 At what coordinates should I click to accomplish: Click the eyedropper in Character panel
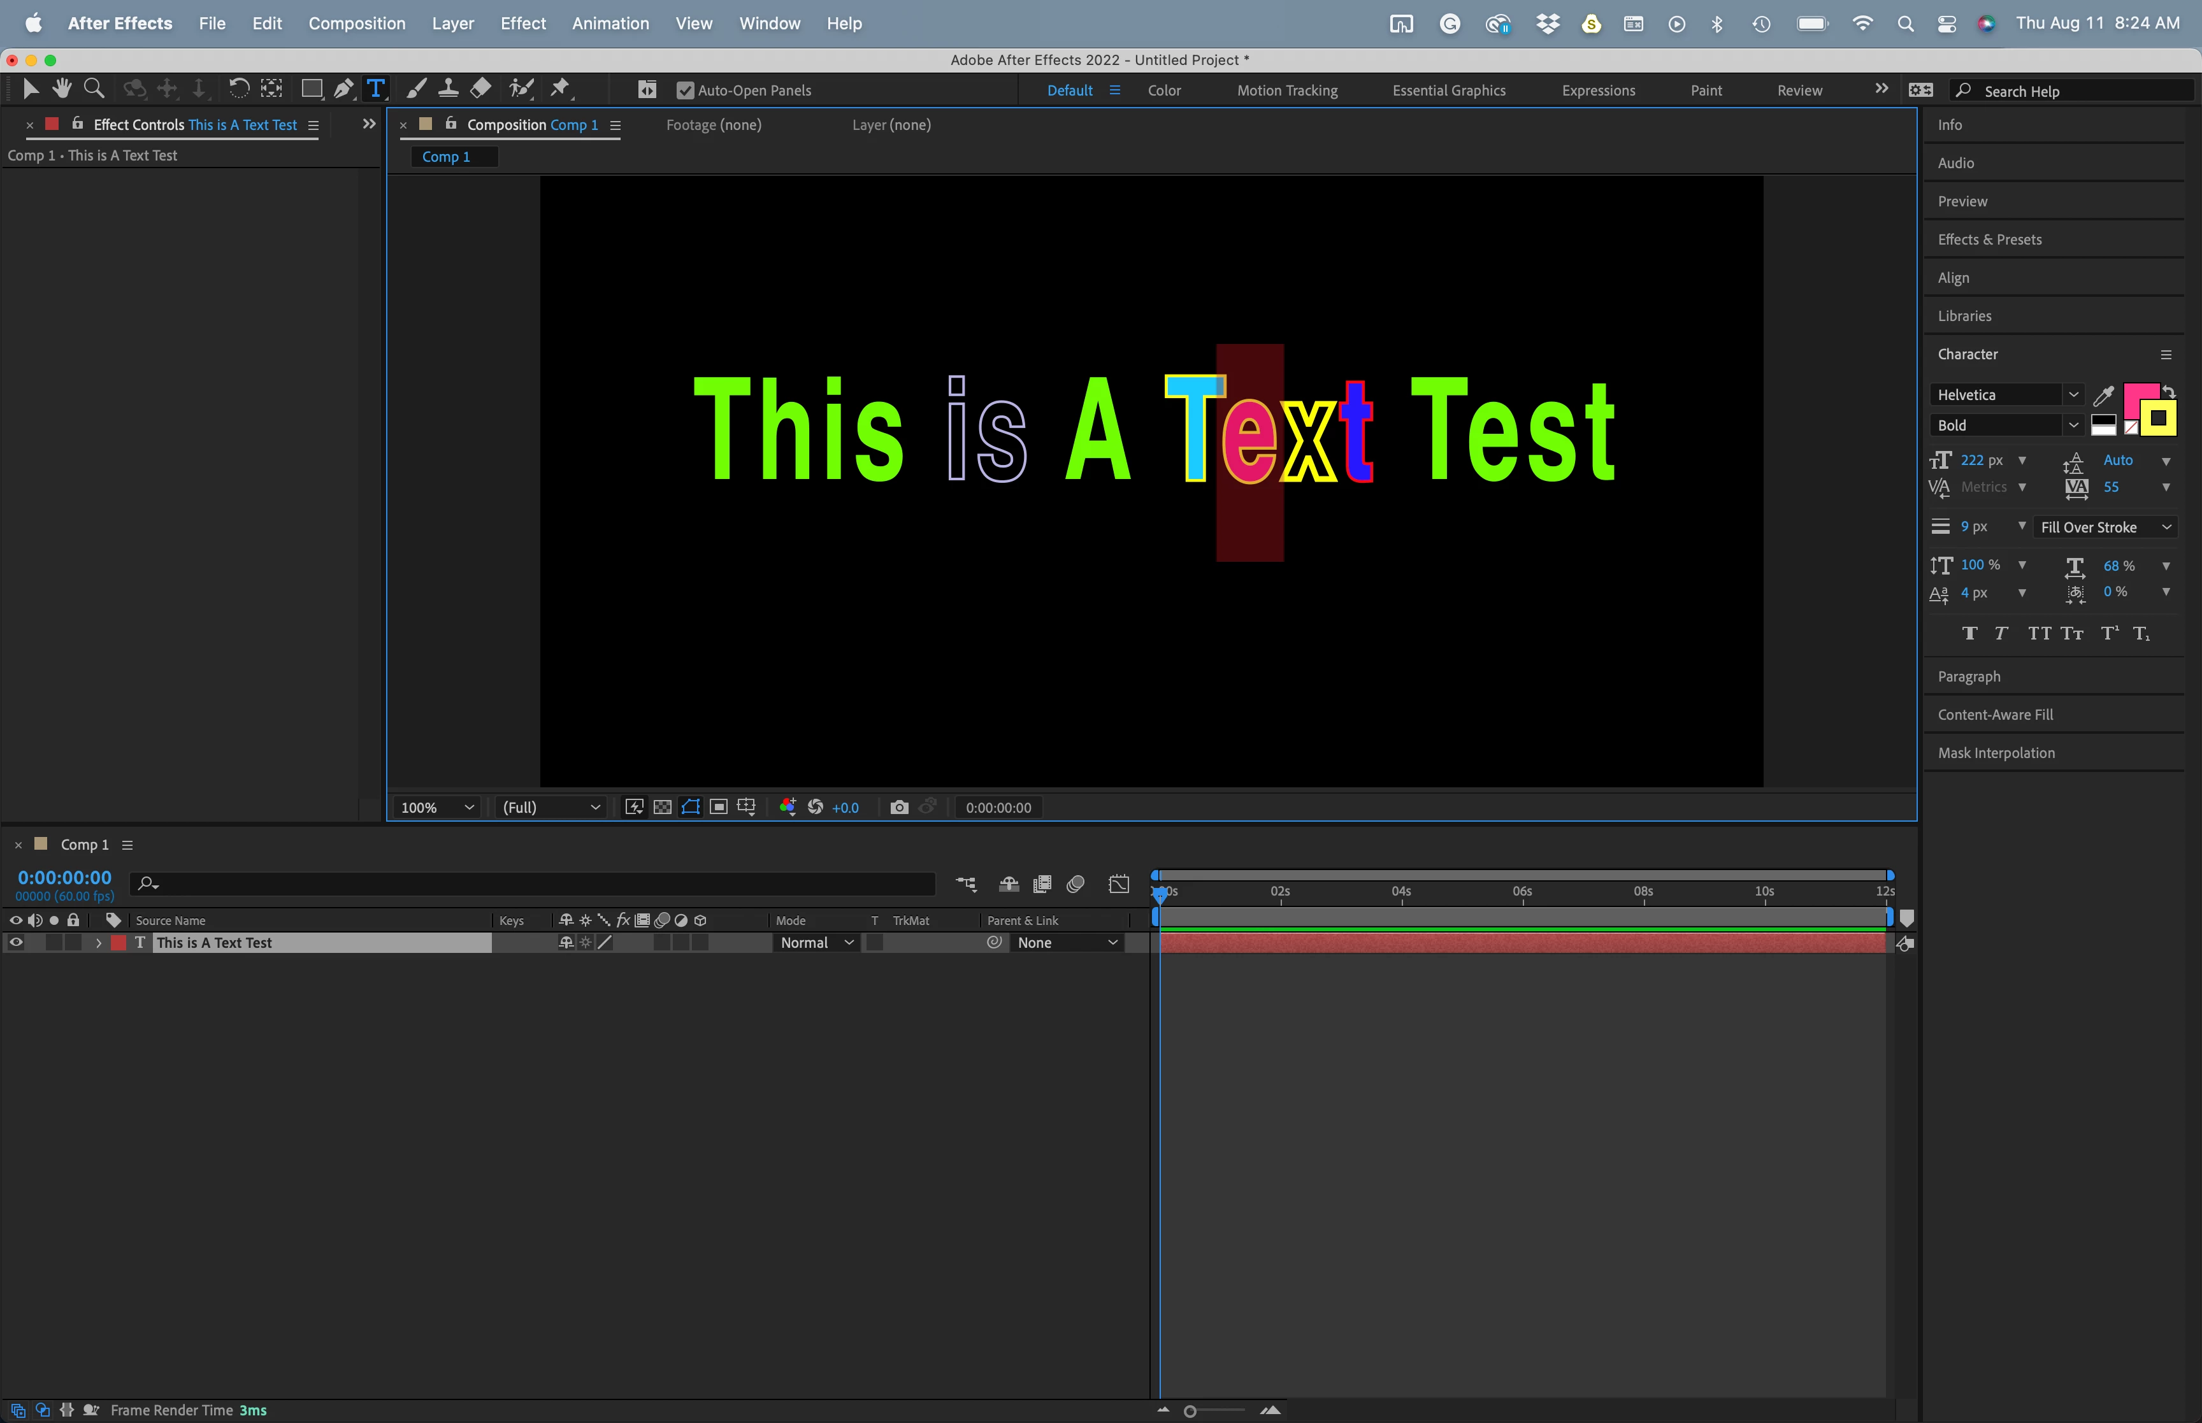(x=2104, y=396)
